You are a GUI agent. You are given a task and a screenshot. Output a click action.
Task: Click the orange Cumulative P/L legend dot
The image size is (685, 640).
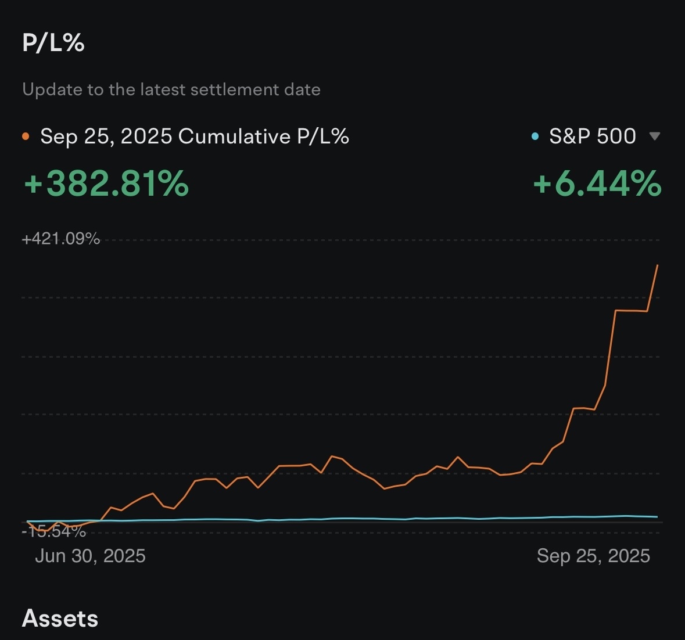[x=26, y=137]
